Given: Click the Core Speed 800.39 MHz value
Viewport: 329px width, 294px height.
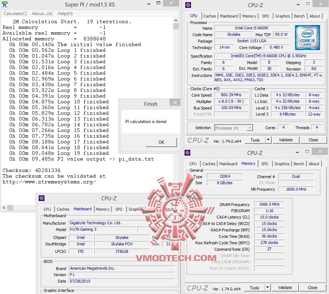Looking at the screenshot, I should (x=231, y=95).
